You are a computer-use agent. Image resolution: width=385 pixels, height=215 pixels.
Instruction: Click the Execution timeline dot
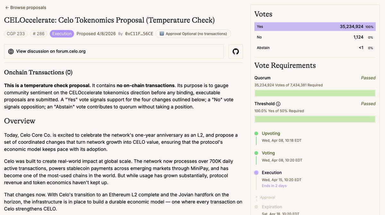(256, 173)
